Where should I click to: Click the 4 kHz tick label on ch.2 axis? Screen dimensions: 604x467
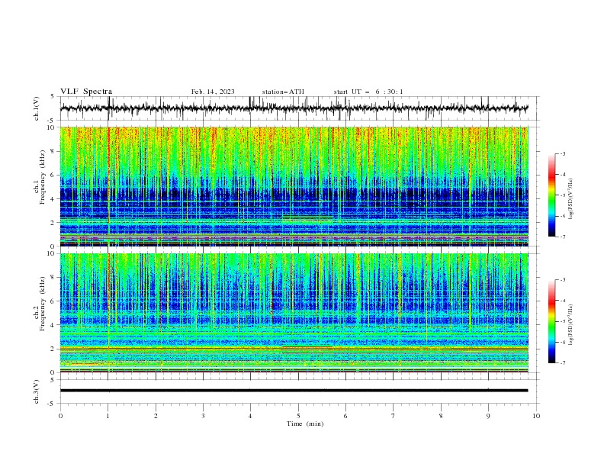click(x=53, y=325)
